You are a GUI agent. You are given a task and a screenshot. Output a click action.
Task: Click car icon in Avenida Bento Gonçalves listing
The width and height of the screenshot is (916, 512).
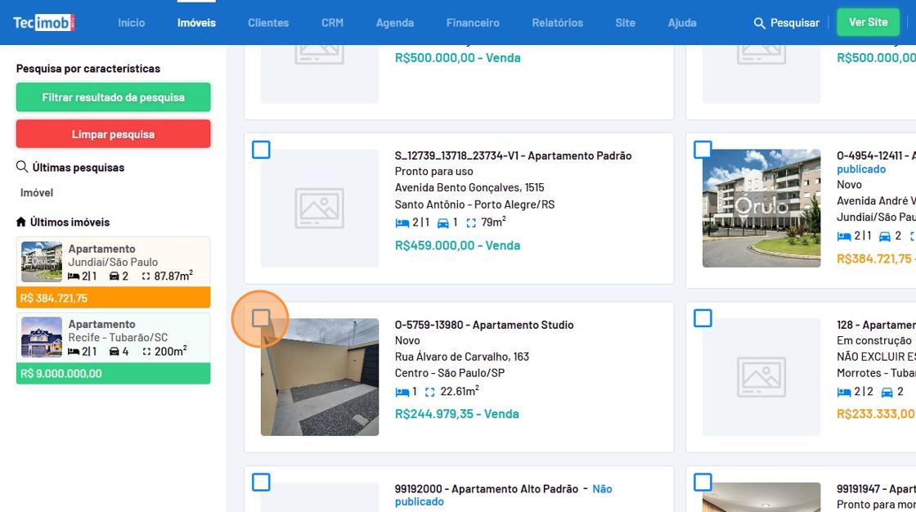pos(443,222)
